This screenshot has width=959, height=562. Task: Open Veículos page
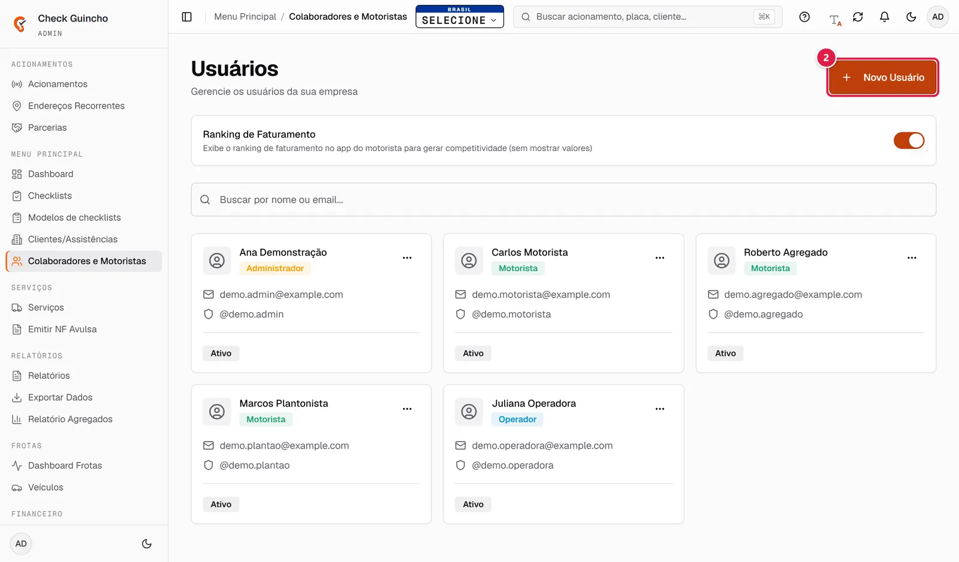tap(84, 488)
